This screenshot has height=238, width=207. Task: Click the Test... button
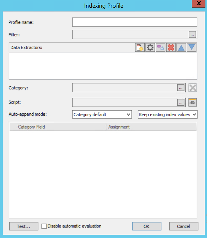pos(24,226)
